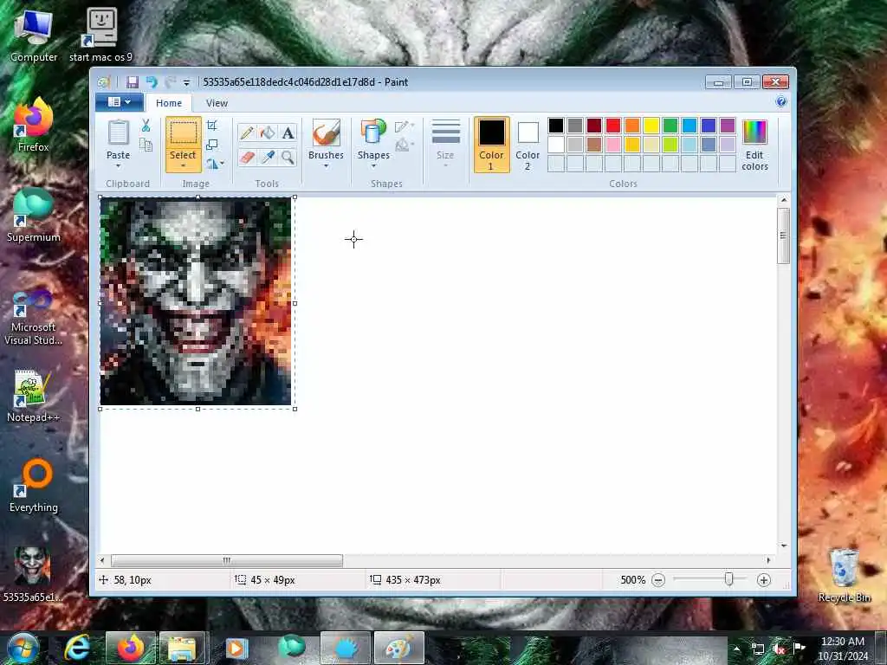Click the Paint taskbar button
887x665 pixels.
398,648
